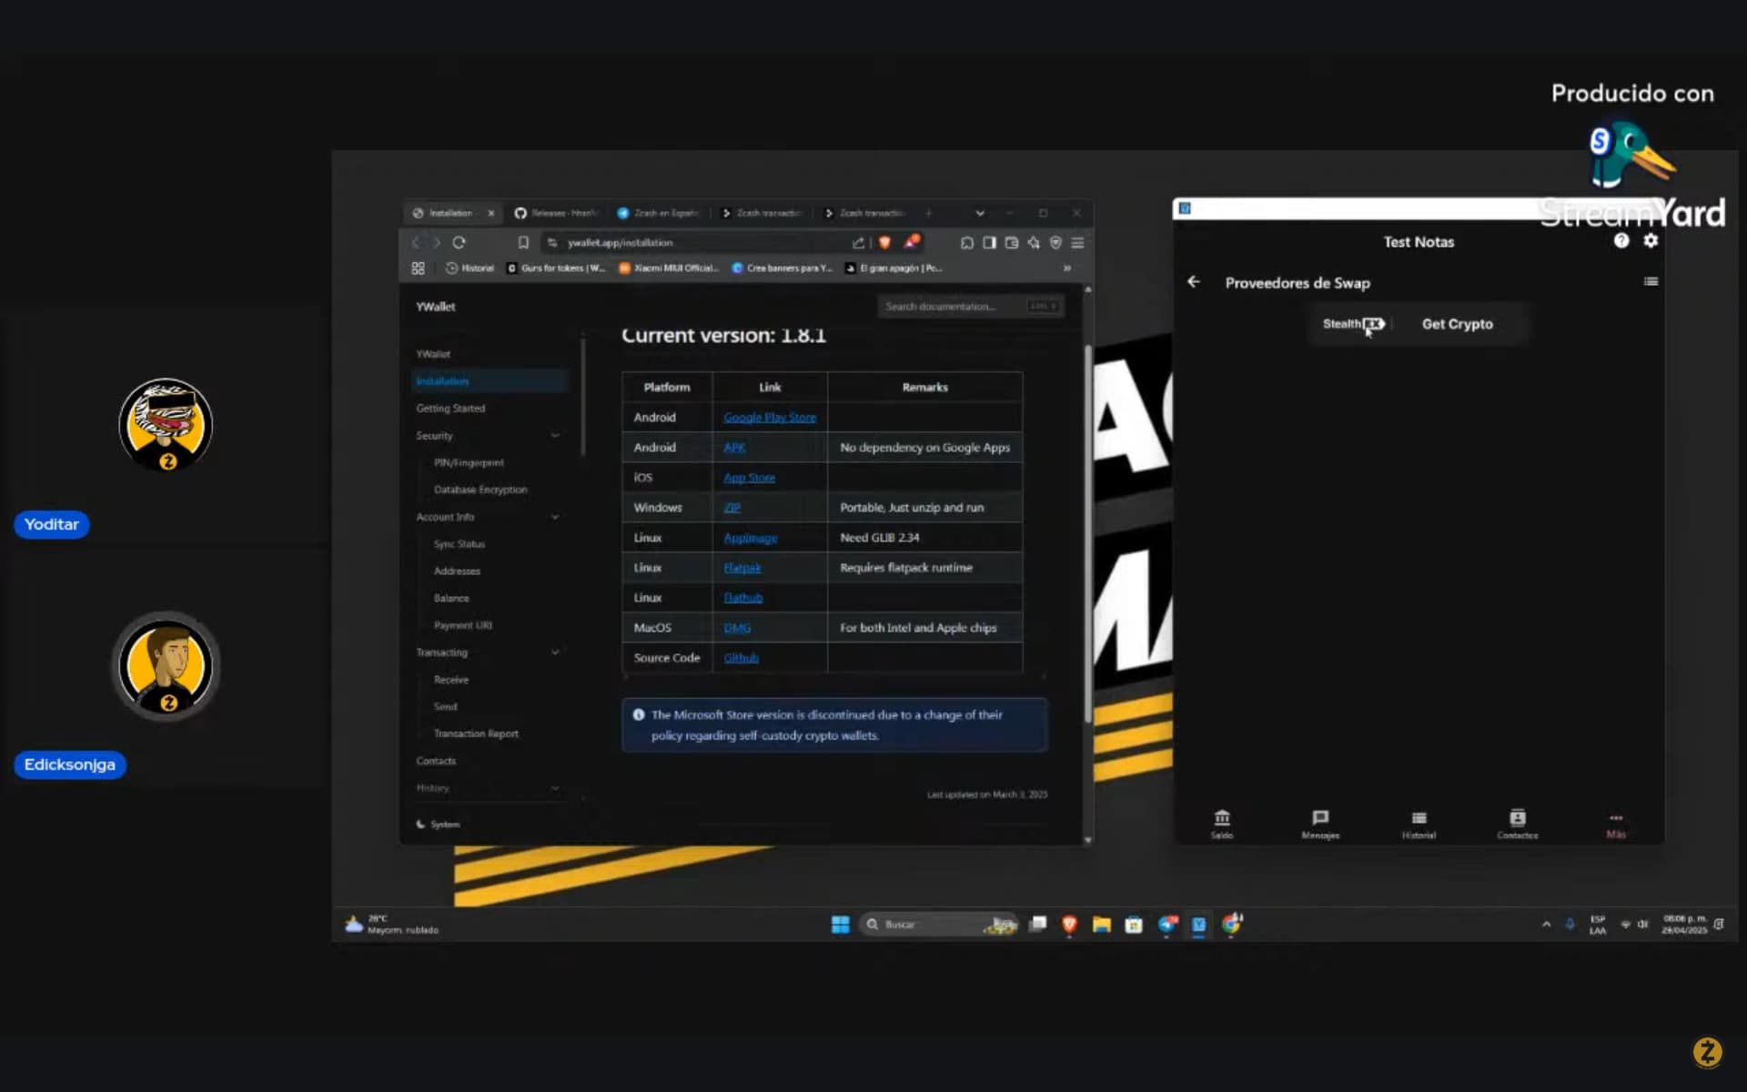Open the browser hamburger menu
Screen dimensions: 1747x1092
point(1077,243)
